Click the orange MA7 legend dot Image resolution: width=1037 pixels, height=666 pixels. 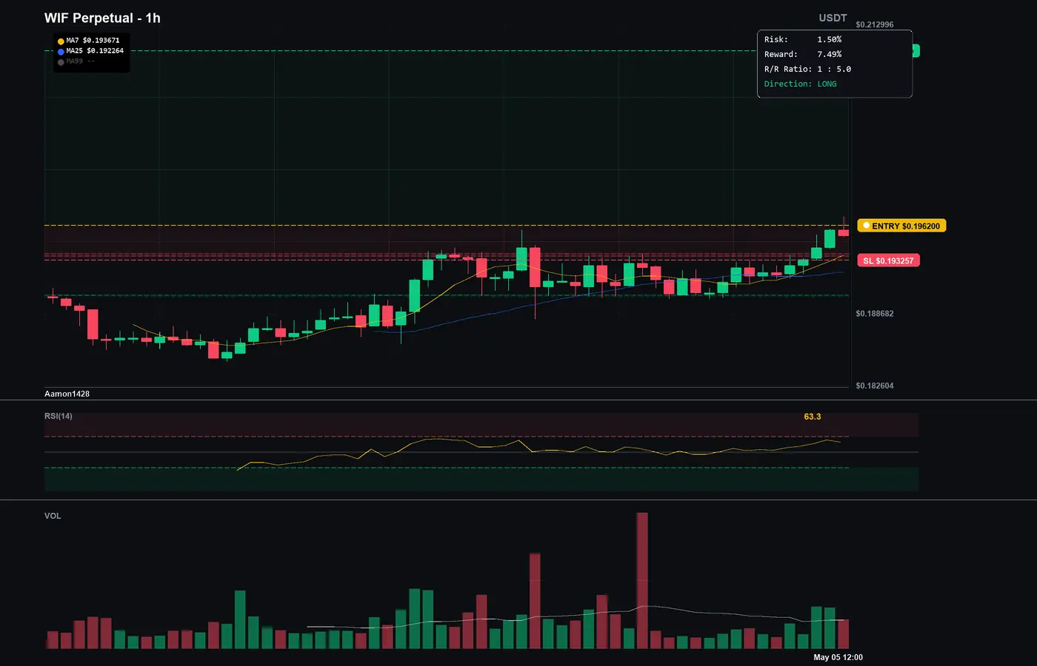(61, 41)
